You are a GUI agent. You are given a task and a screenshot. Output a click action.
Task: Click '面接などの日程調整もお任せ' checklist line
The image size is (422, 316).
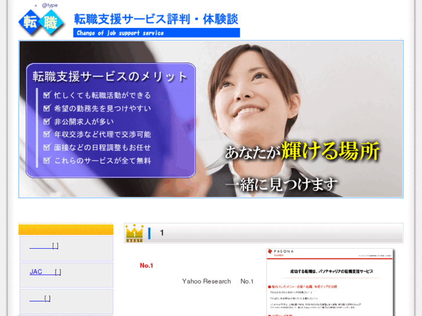(102, 147)
